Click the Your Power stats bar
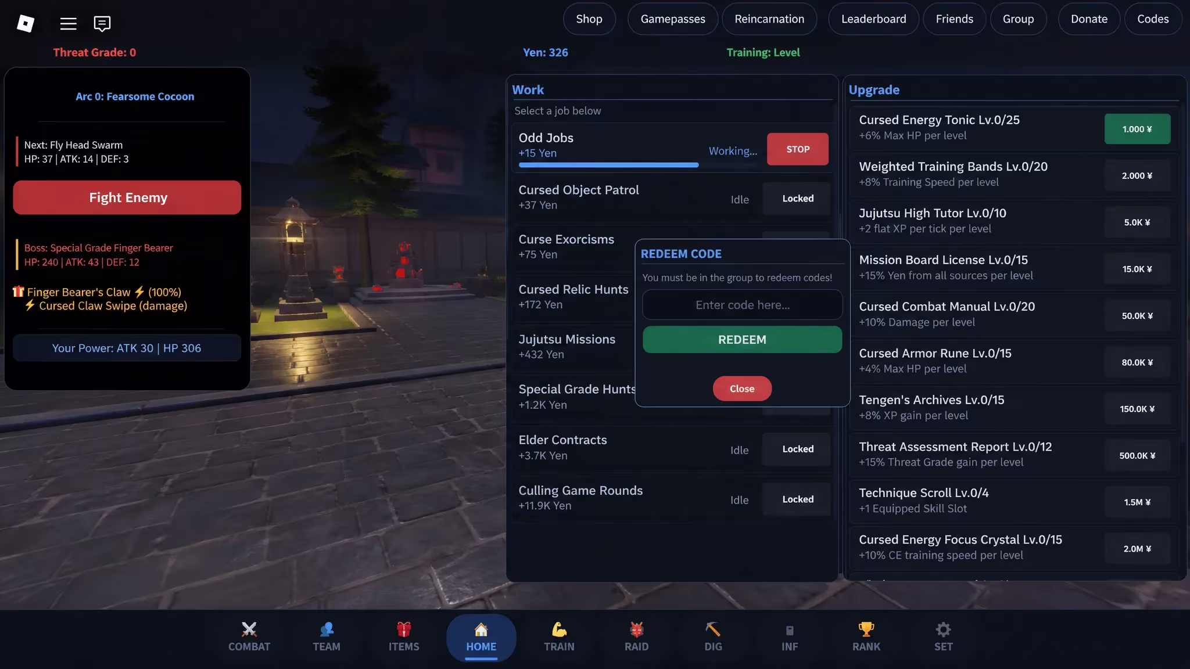This screenshot has height=669, width=1190. 127,348
